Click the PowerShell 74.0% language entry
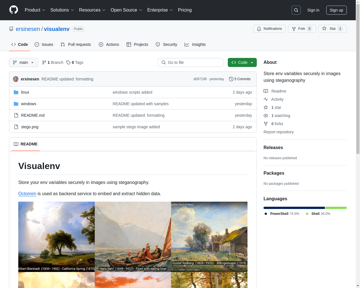360x288 pixels. coord(282,214)
